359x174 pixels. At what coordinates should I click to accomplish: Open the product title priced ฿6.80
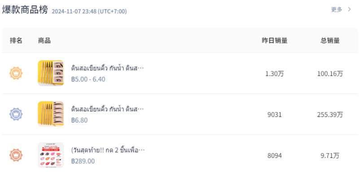[108, 109]
